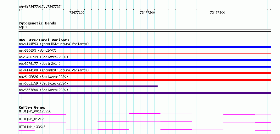Select the 6q13 band label
This screenshot has height=134, width=280.
(23, 27)
